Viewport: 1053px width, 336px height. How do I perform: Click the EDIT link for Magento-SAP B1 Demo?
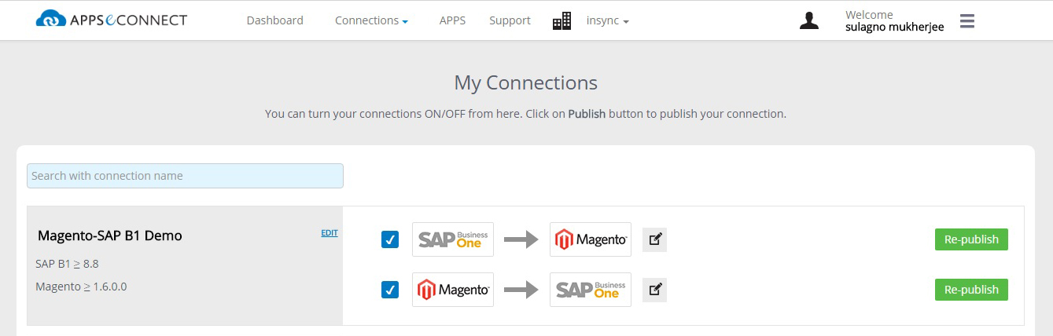(330, 233)
